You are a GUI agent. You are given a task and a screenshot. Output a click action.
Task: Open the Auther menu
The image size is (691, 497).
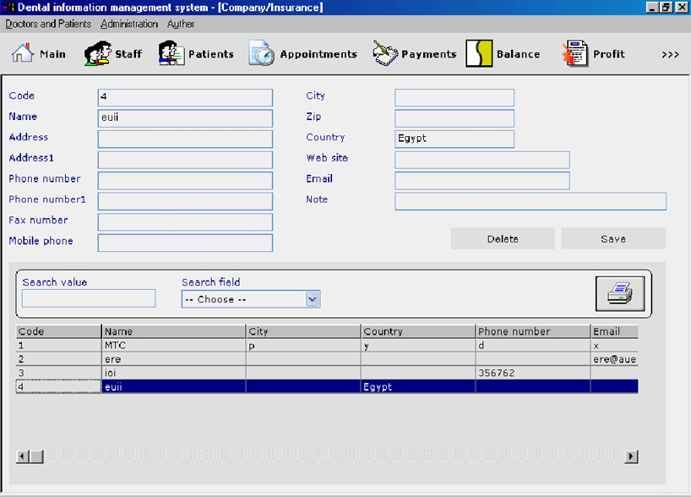[181, 24]
